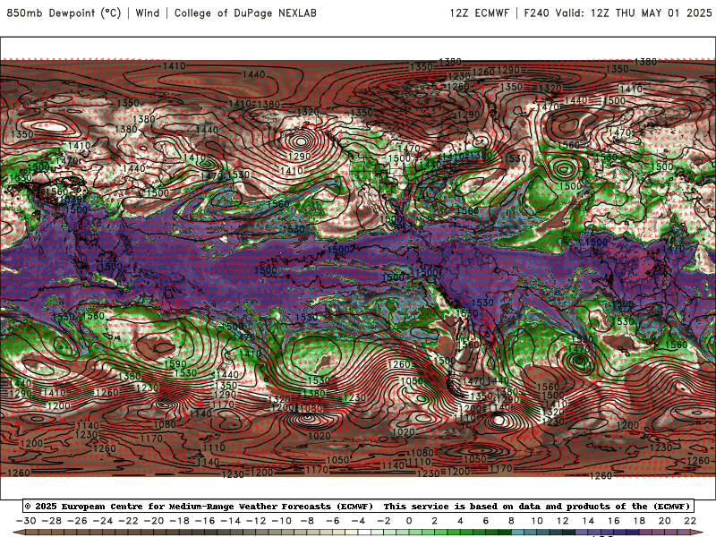The image size is (716, 537).
Task: Click the -22 value on the color scale
Action: point(128,521)
